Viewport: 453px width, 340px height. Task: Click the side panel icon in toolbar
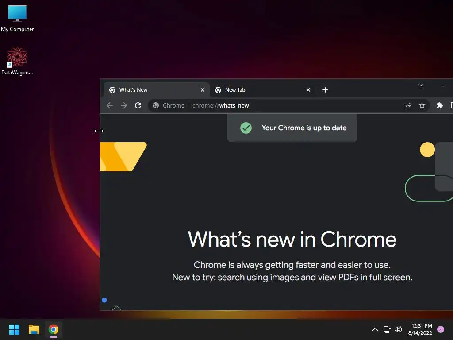click(x=451, y=105)
